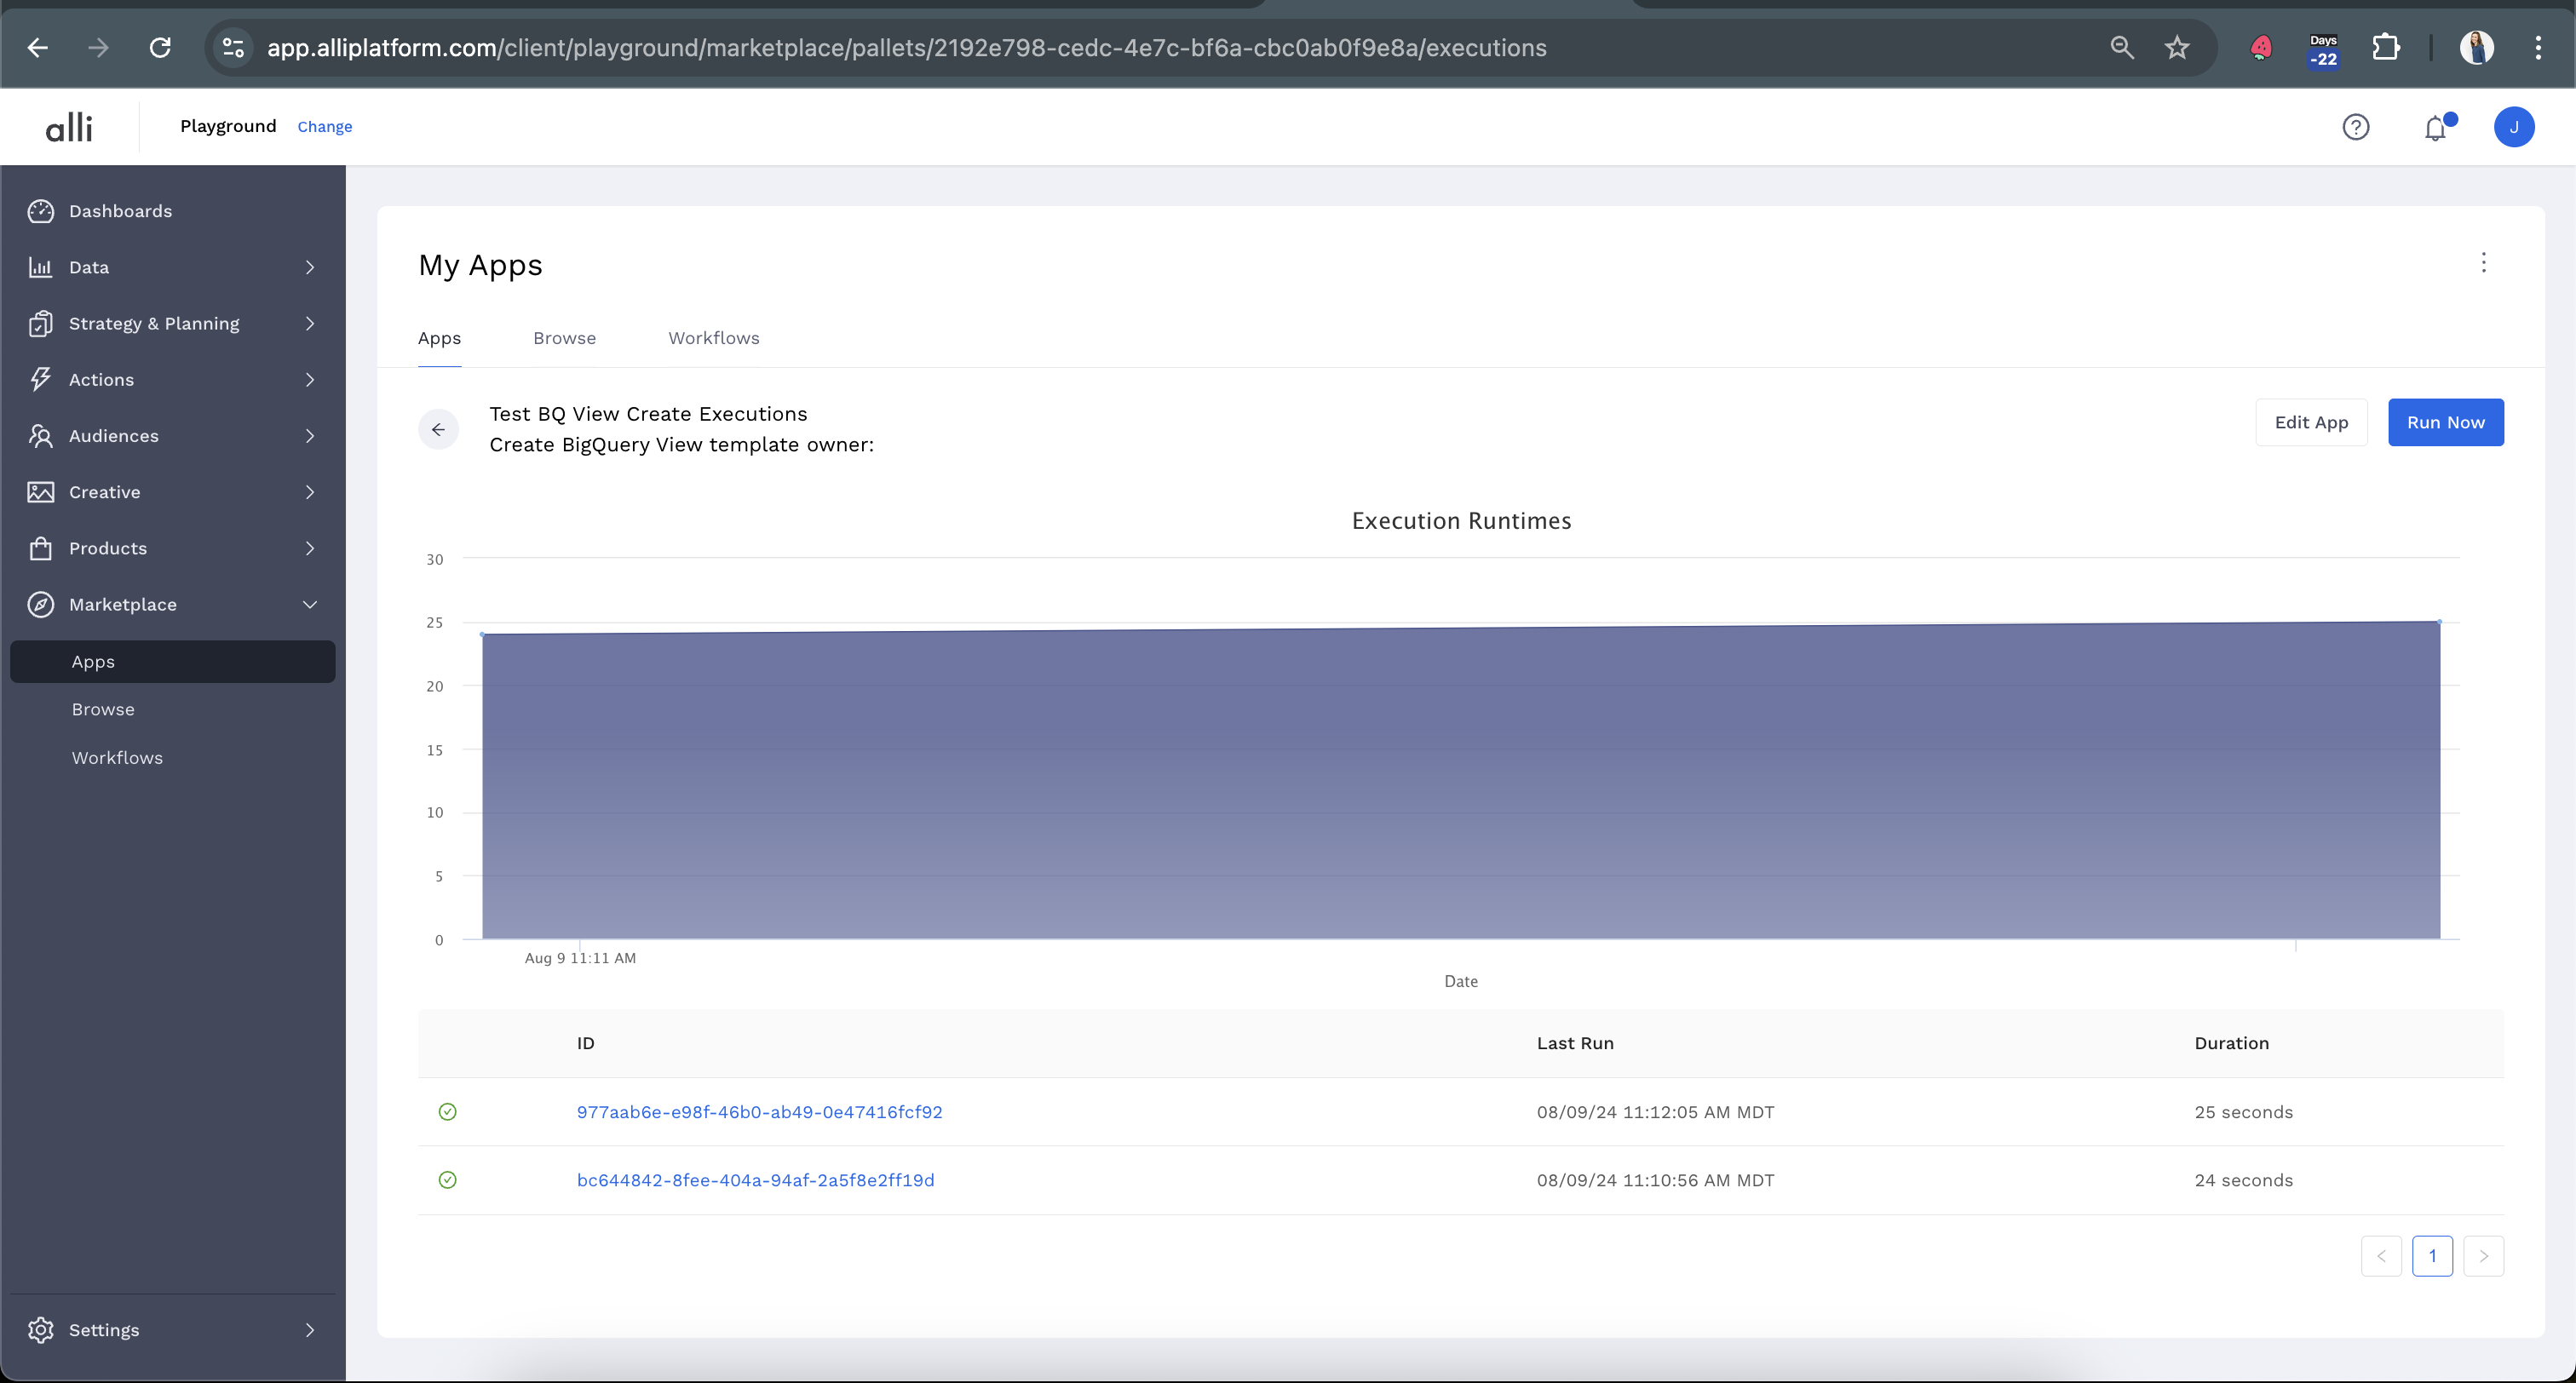This screenshot has width=2576, height=1383.
Task: Expand the Products menu chevron
Action: 309,548
